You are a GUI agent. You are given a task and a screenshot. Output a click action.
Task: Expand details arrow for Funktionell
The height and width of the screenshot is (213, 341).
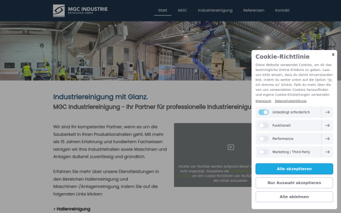(327, 126)
